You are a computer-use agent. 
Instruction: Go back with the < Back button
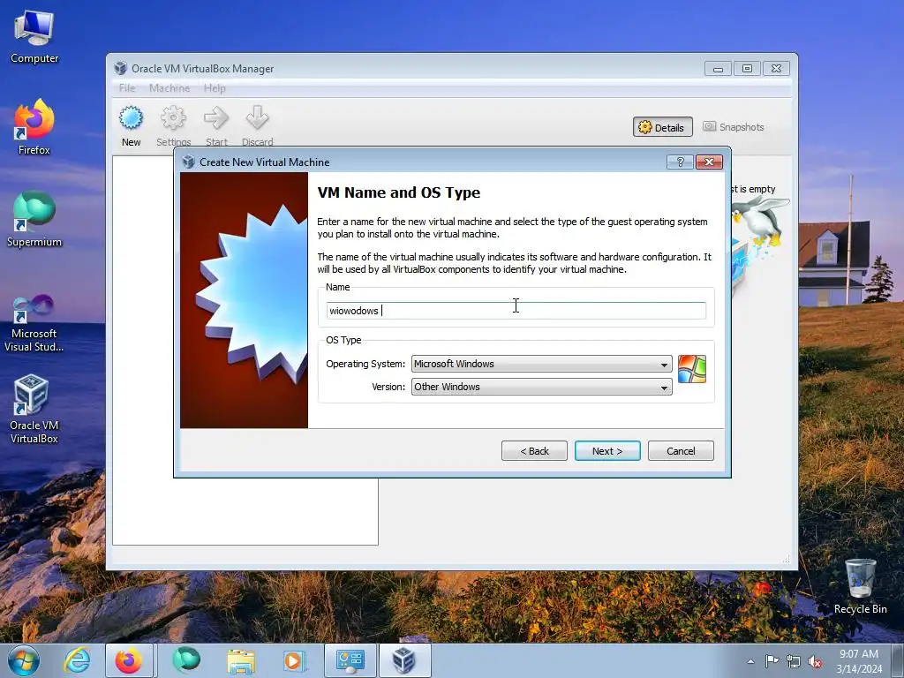[x=534, y=451]
